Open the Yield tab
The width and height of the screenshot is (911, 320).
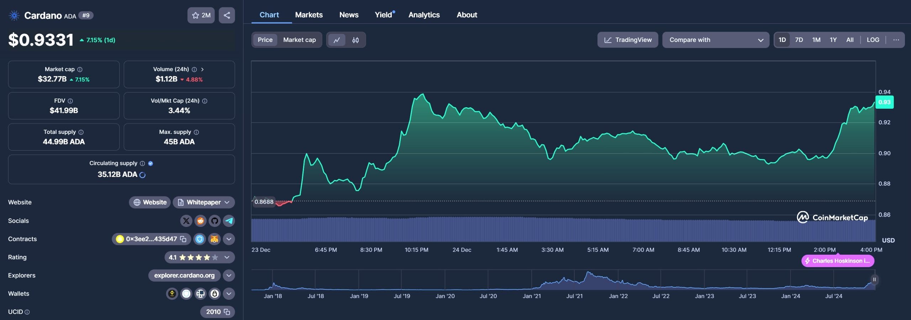click(384, 15)
